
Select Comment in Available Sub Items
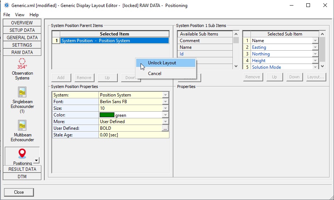(x=205, y=41)
